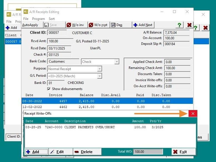Click Exit in Receipt Write-Offs dialog
The image size is (216, 162).
click(x=184, y=152)
